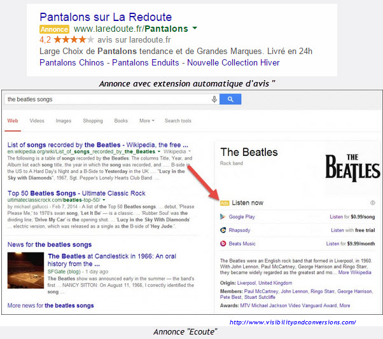
Task: Click Listen for $9.99/month offer
Action: (351, 244)
